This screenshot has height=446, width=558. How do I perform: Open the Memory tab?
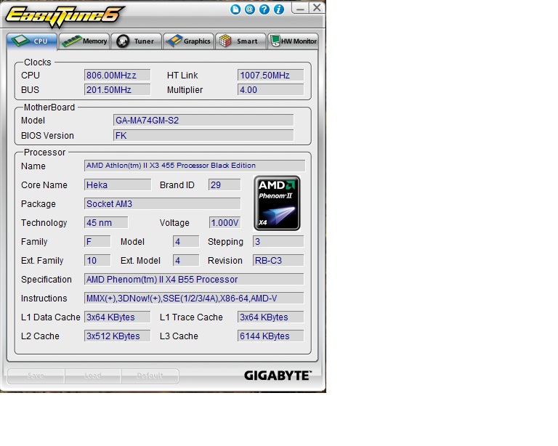pyautogui.click(x=84, y=41)
